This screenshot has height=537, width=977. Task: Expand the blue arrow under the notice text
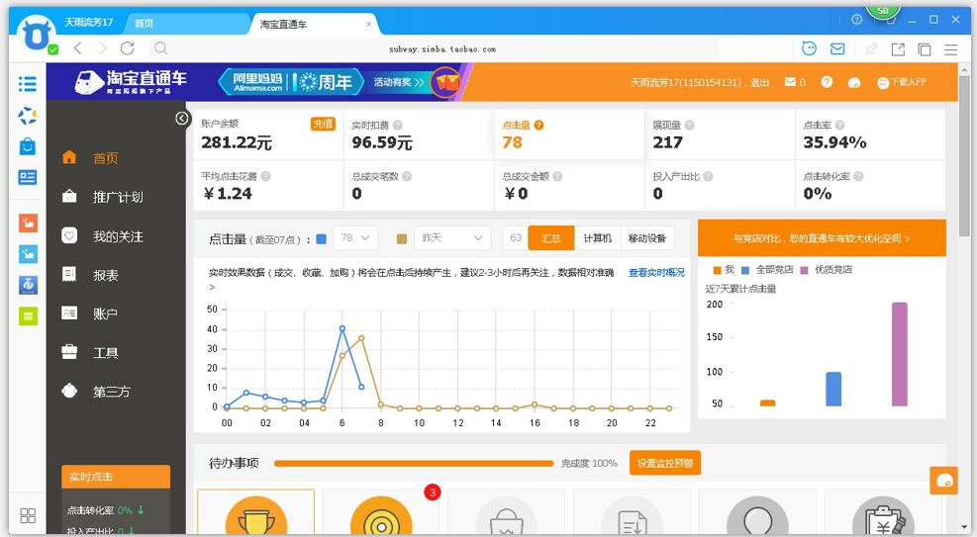[x=213, y=287]
